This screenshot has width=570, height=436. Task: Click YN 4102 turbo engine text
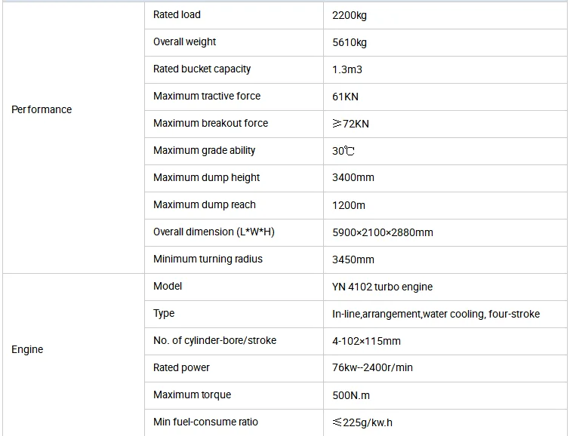(x=382, y=287)
